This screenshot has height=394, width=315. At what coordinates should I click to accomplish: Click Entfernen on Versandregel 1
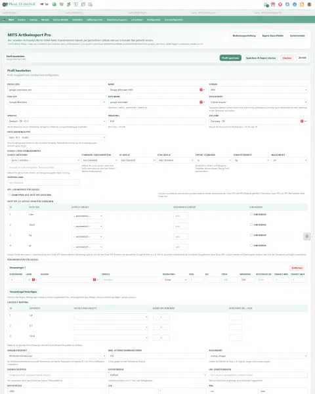pyautogui.click(x=297, y=268)
